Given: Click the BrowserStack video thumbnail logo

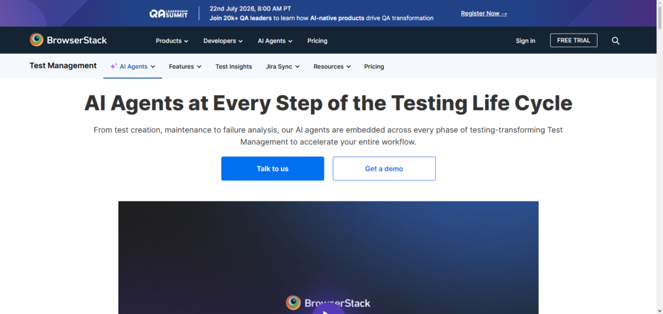Looking at the screenshot, I should (328, 302).
